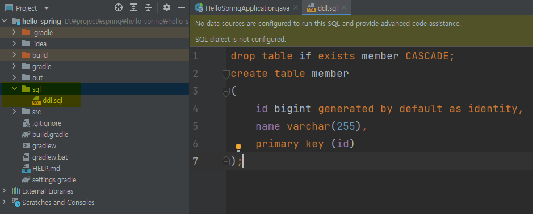Click the Scratches and Consoles icon
This screenshot has width=533, height=214.
(x=16, y=203)
